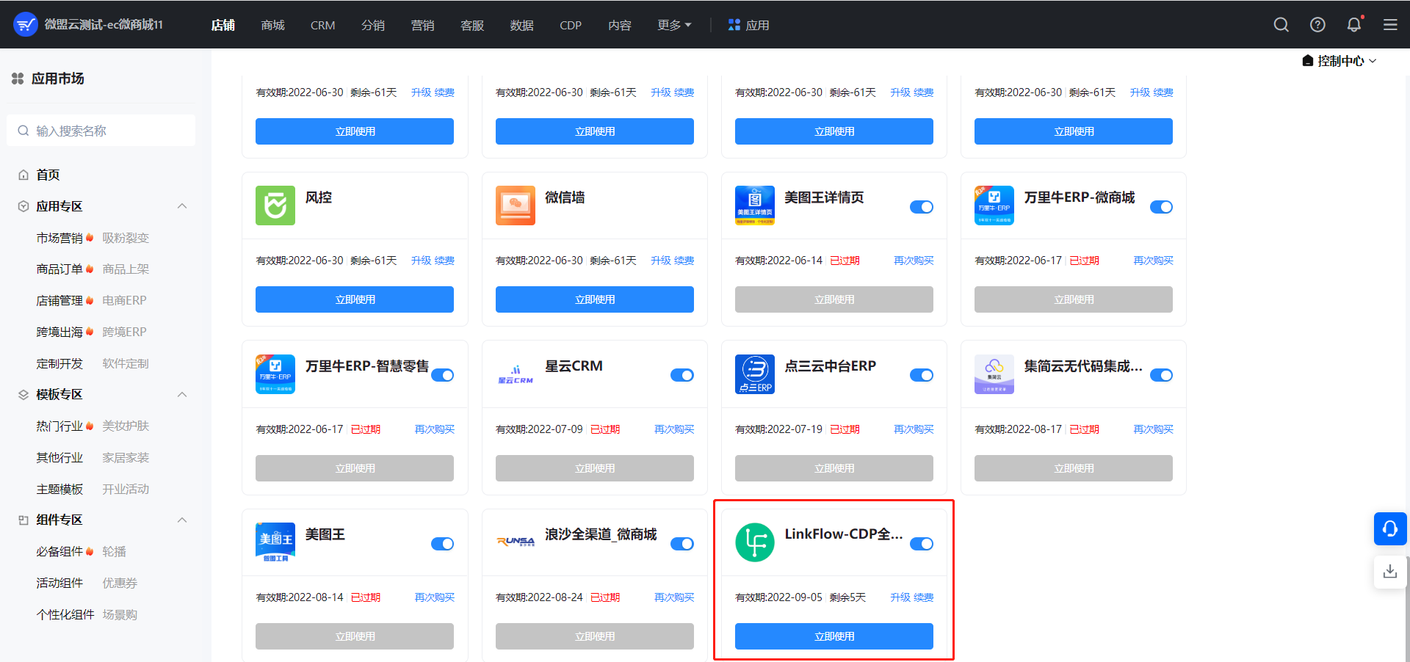Click the 集简云无代码集成 app icon

(x=994, y=374)
